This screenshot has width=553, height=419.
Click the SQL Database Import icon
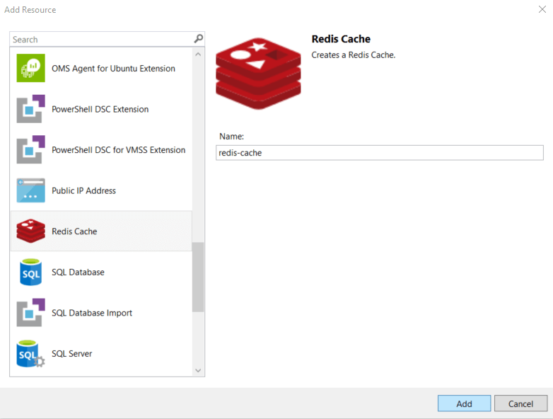point(30,313)
